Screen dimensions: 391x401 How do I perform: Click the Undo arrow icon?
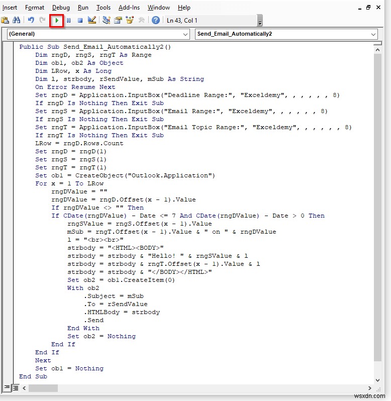[31, 20]
